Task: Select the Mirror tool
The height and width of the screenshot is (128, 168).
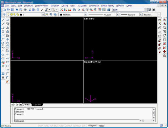Action: pyautogui.click(x=8, y=28)
